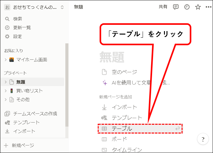Click 新規ページ at sidebar bottom
This screenshot has width=213, height=153.
click(23, 145)
